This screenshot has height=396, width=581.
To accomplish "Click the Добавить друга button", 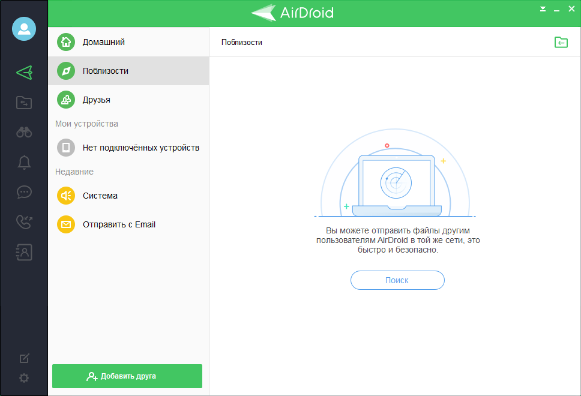I will 127,376.
